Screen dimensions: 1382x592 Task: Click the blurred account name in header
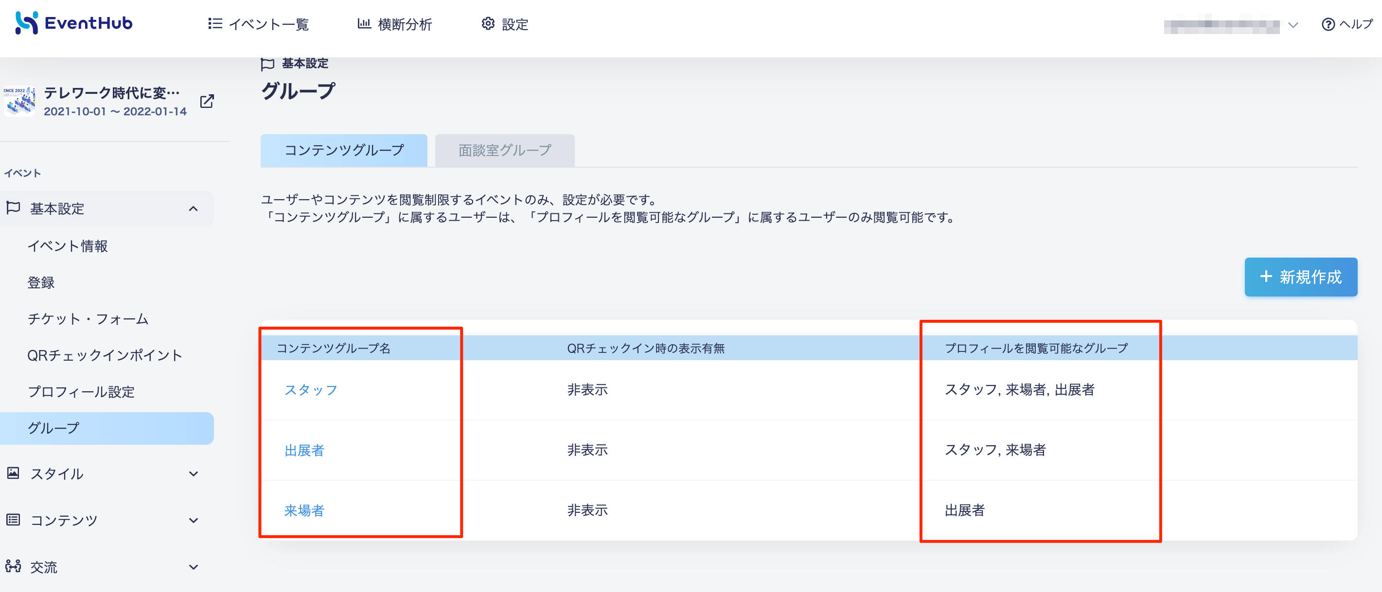(1221, 25)
